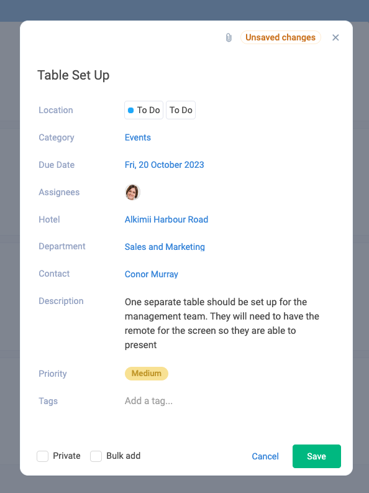Click the Conor Murray contact link
This screenshot has width=369, height=493.
tap(152, 274)
